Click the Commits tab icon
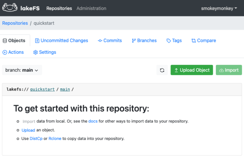Image resolution: width=244 pixels, height=157 pixels. pyautogui.click(x=100, y=41)
